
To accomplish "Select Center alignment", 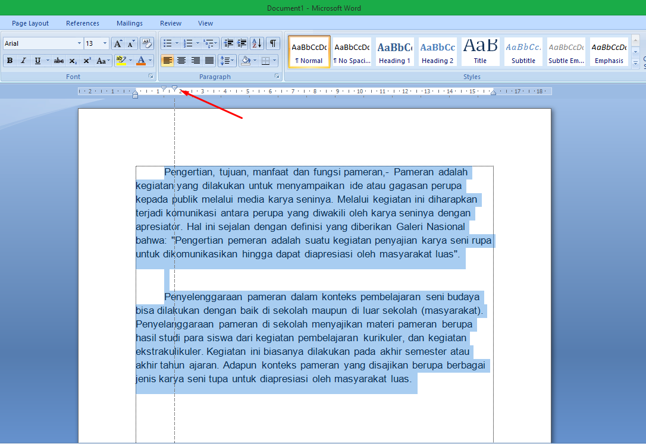I will [181, 60].
